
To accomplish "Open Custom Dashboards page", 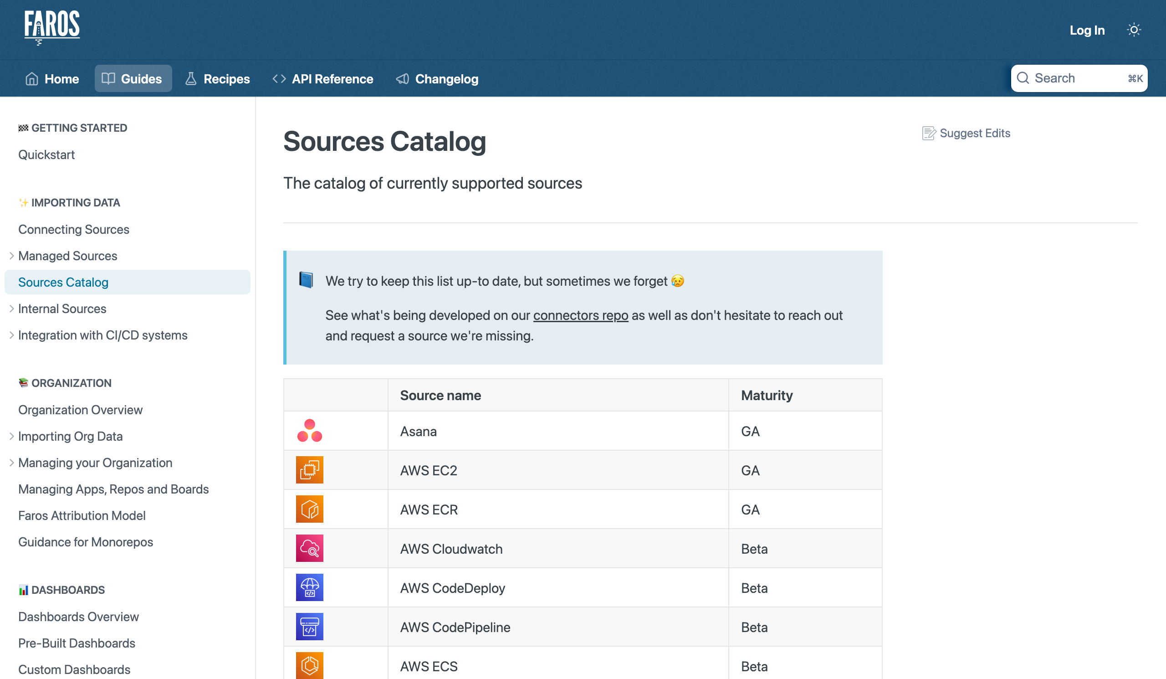I will click(x=74, y=670).
